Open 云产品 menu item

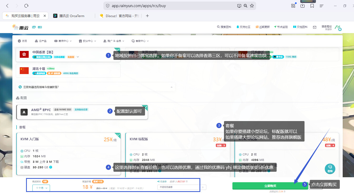(x=41, y=41)
